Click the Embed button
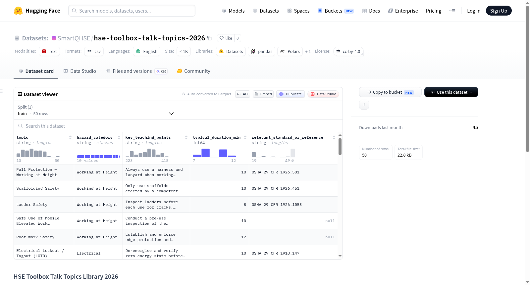The height and width of the screenshot is (285, 530). (x=263, y=94)
